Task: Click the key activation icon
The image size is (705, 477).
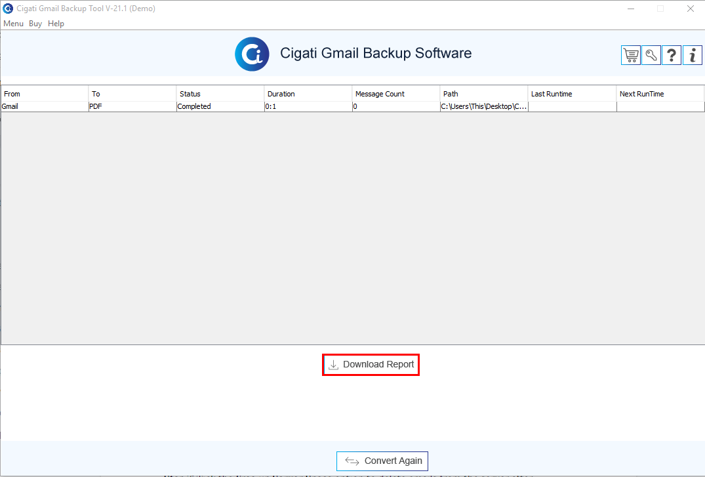Action: pos(651,55)
